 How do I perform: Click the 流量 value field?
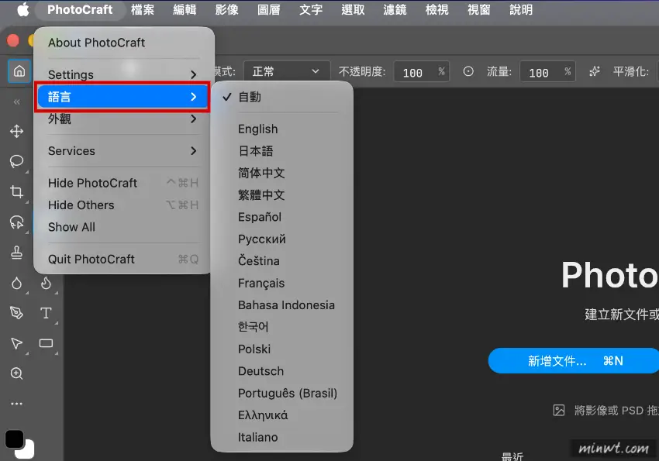click(x=547, y=72)
